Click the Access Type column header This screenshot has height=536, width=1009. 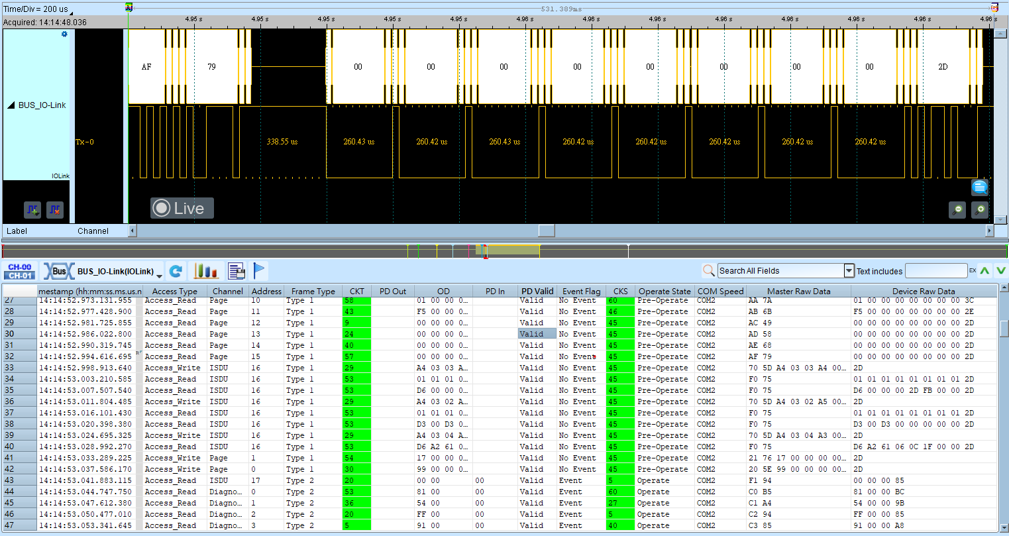(x=175, y=292)
